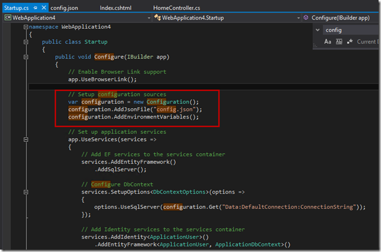Click the class icon beside WebApplication4.Startup

tap(158, 18)
